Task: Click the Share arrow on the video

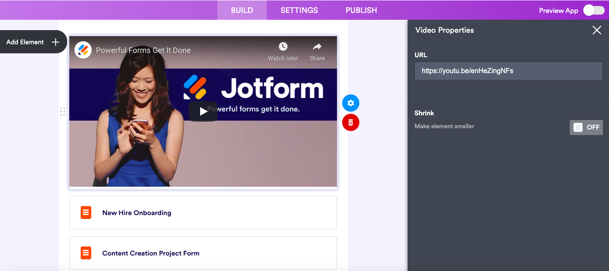Action: (317, 46)
